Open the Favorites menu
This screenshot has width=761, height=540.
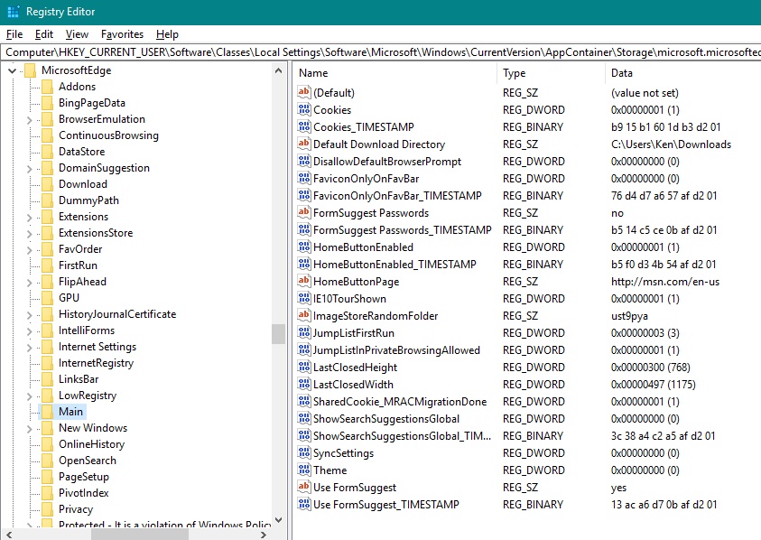tap(122, 34)
